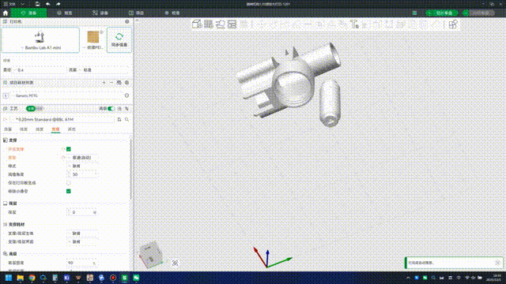The width and height of the screenshot is (506, 284).
Task: Open the build plate type dropdown
Action: coord(94,47)
